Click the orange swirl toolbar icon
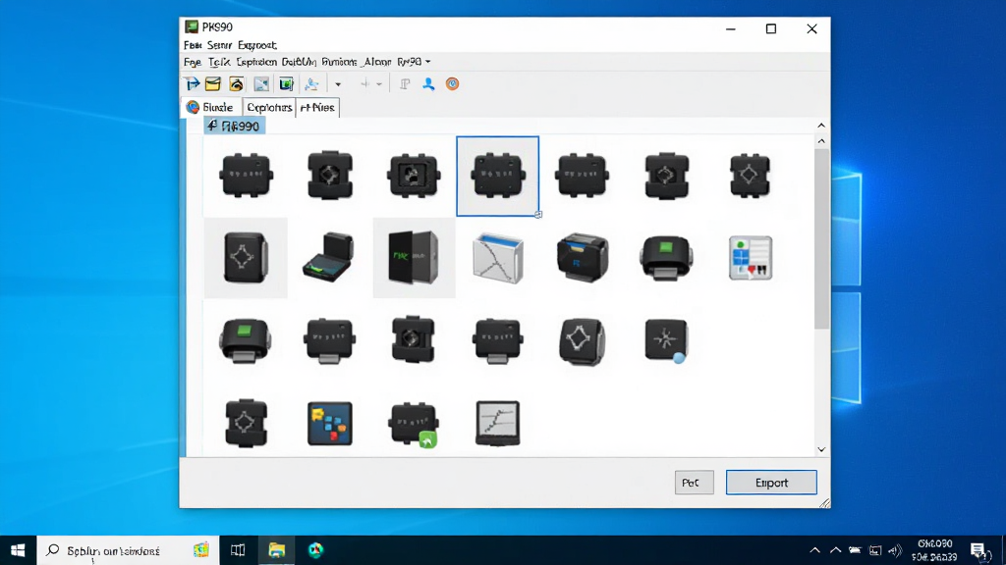The width and height of the screenshot is (1006, 565). pos(236,84)
